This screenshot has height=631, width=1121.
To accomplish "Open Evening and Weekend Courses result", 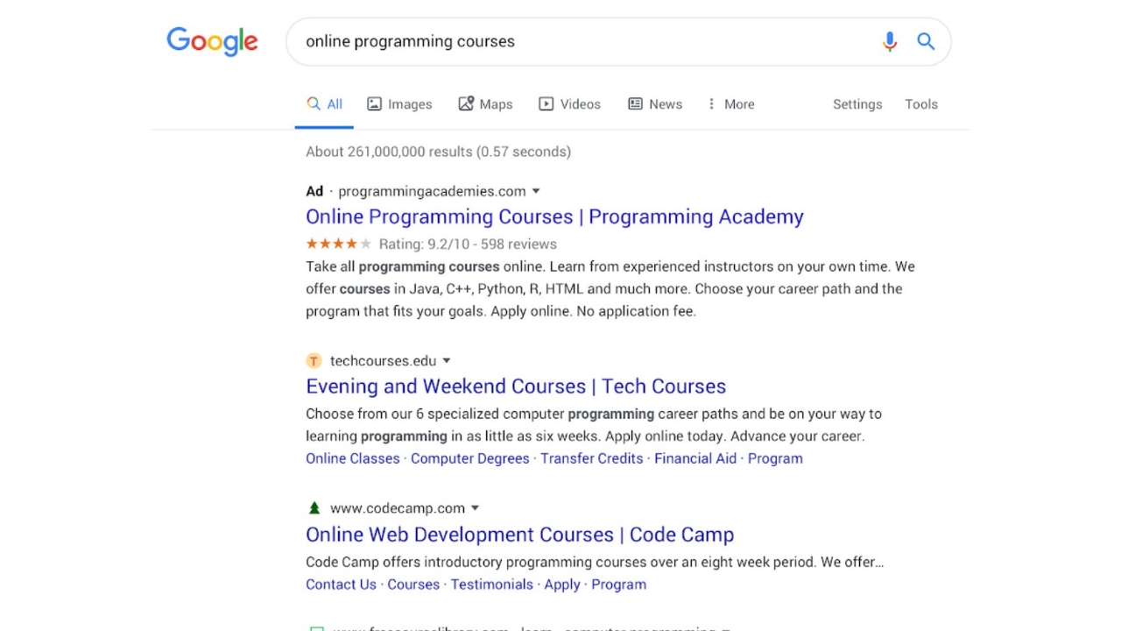I will [516, 386].
